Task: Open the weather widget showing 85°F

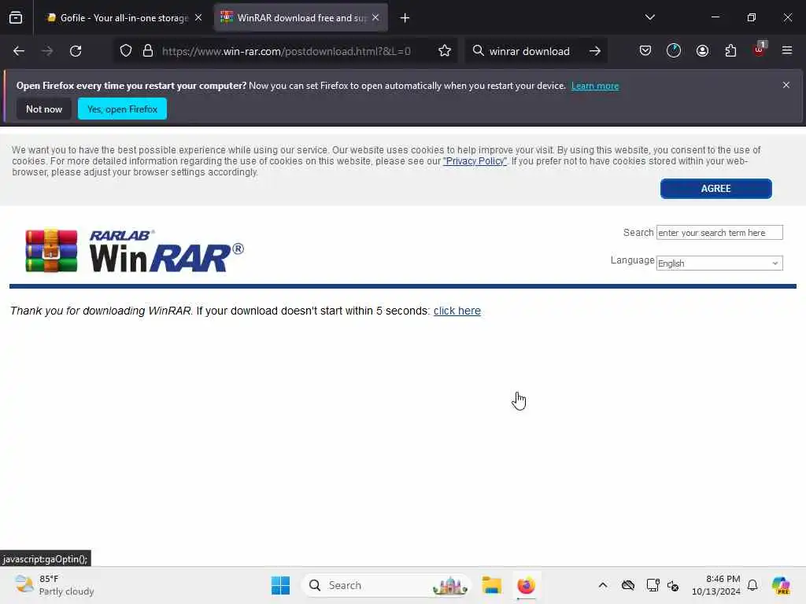Action: (x=54, y=585)
